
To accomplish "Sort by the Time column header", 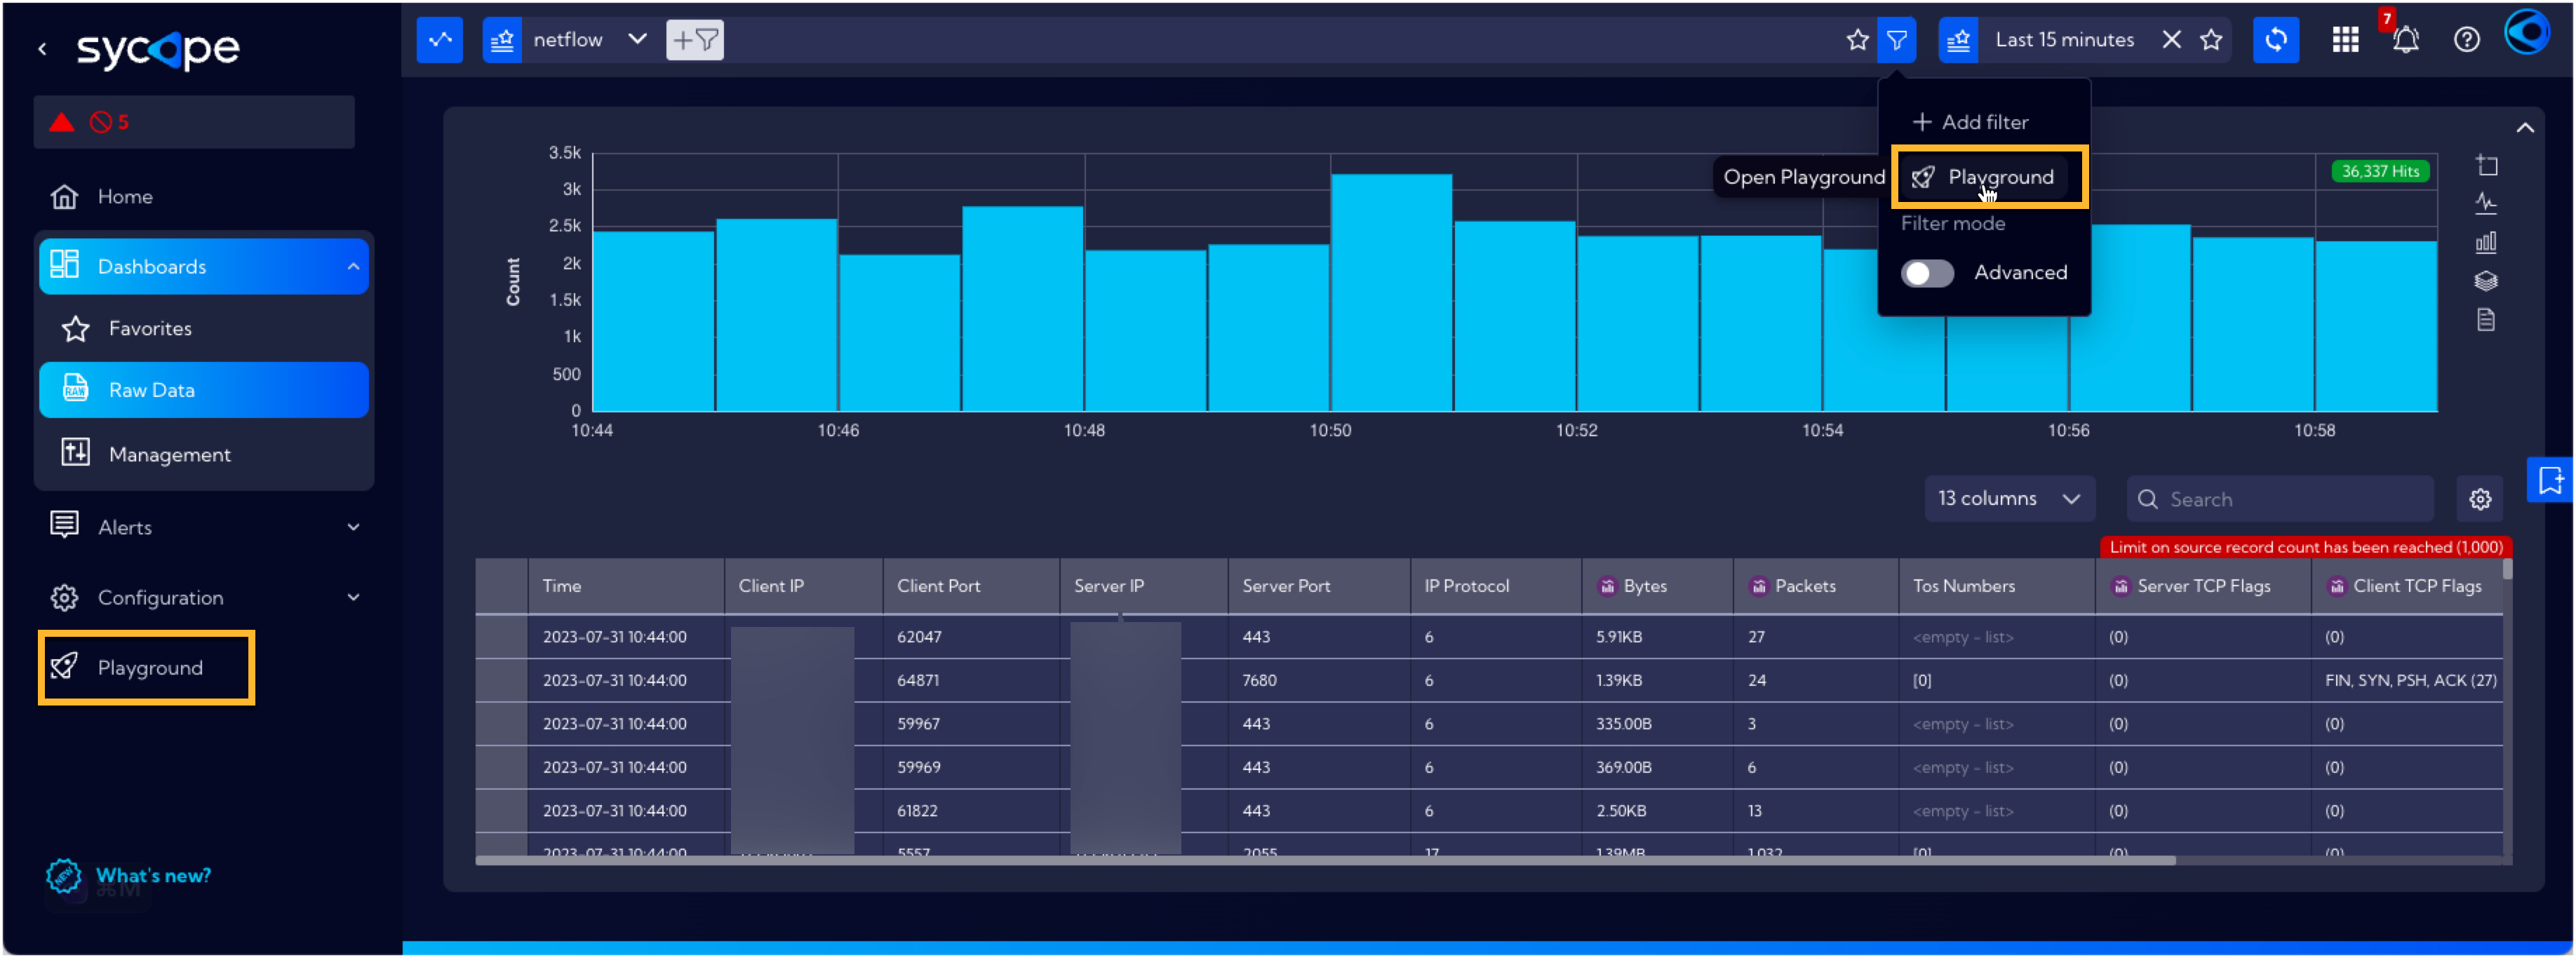I will [625, 586].
